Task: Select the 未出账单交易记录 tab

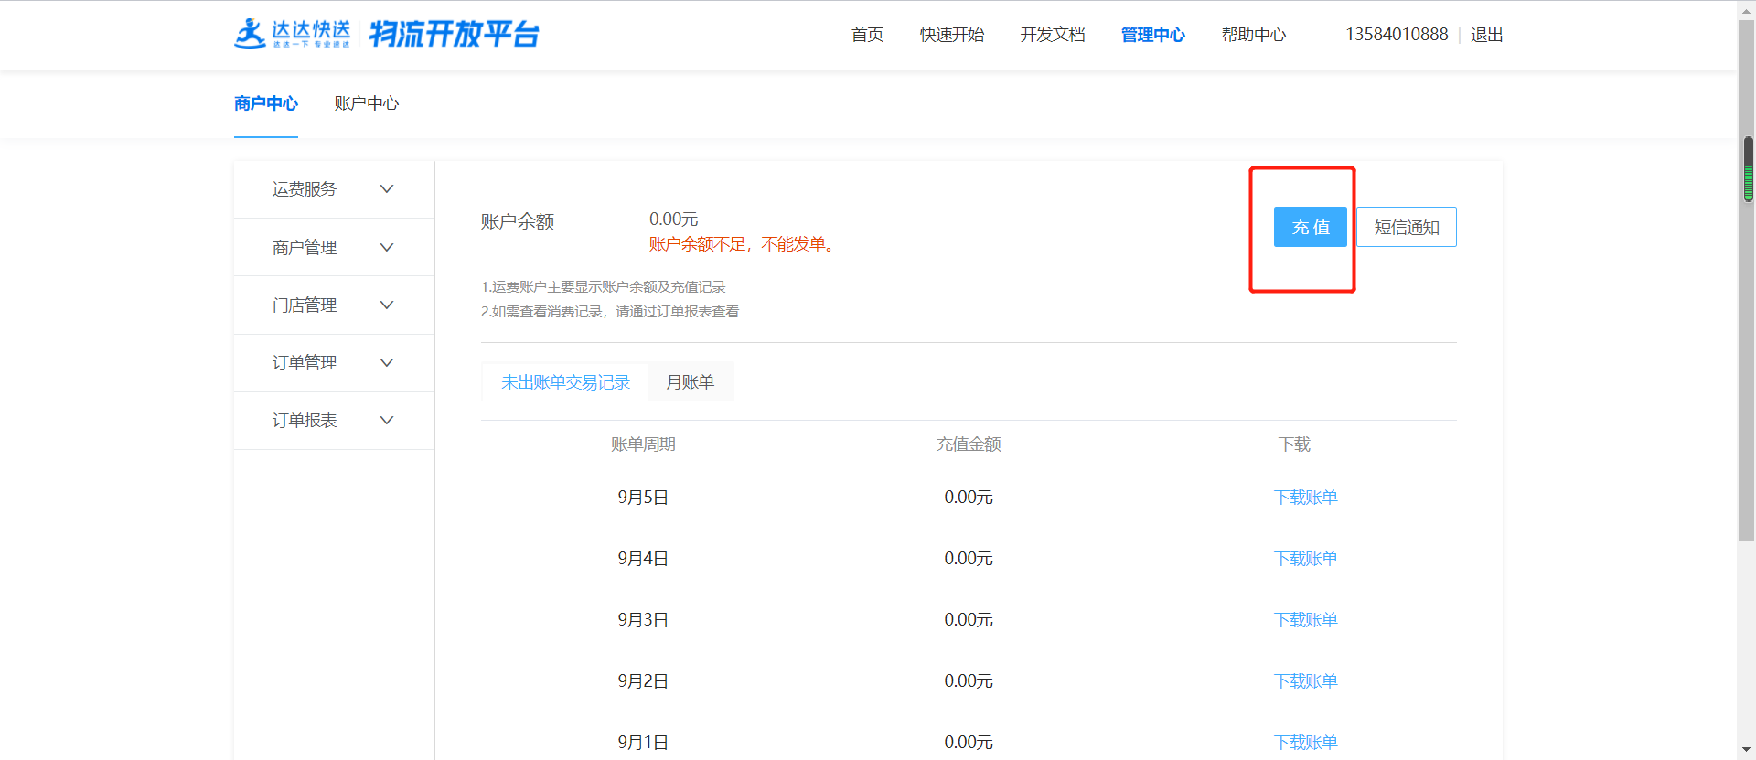Action: tap(565, 382)
